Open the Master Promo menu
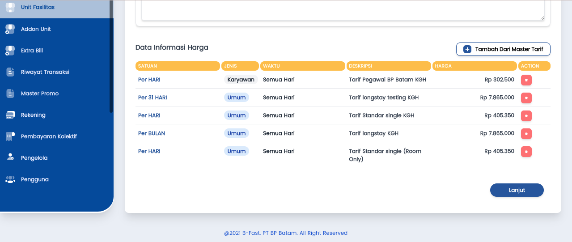This screenshot has height=242, width=572. point(39,93)
